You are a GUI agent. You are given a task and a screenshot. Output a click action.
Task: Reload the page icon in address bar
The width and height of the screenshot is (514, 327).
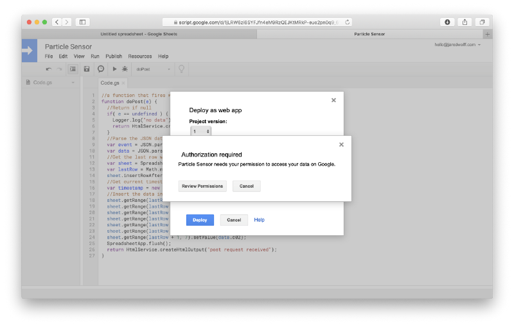pos(347,22)
